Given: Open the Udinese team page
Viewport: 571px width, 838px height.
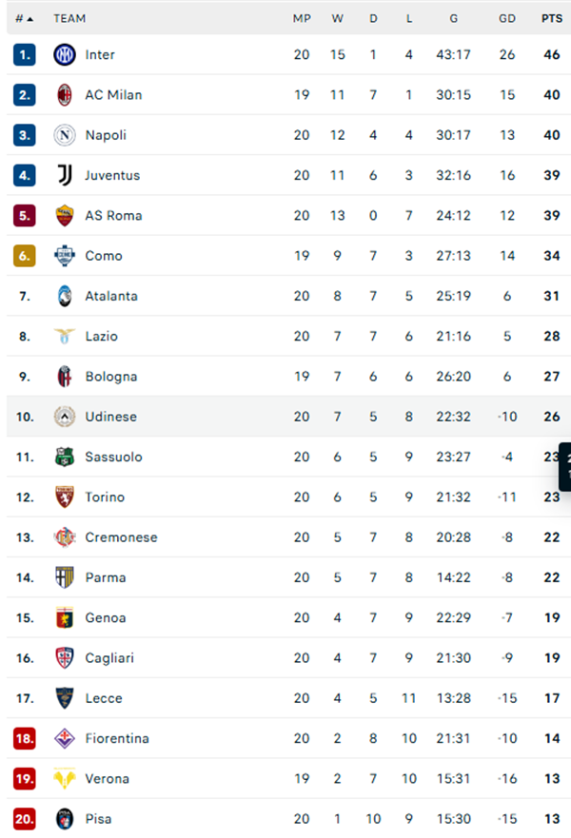Looking at the screenshot, I should [110, 417].
